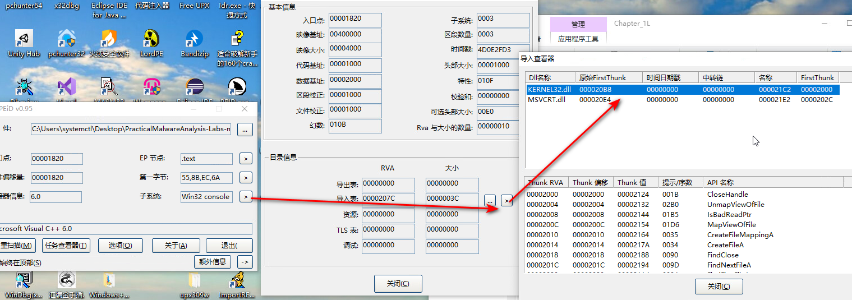Click the 入口点 00001820 field in PE details
Image resolution: width=852 pixels, height=300 pixels.
coord(355,20)
